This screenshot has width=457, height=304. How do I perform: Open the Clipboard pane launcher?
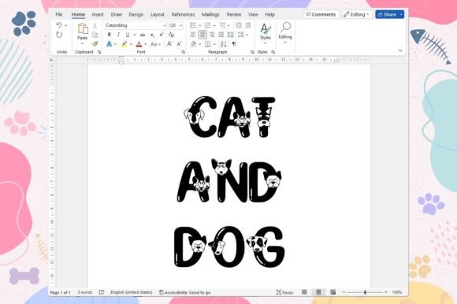(99, 52)
